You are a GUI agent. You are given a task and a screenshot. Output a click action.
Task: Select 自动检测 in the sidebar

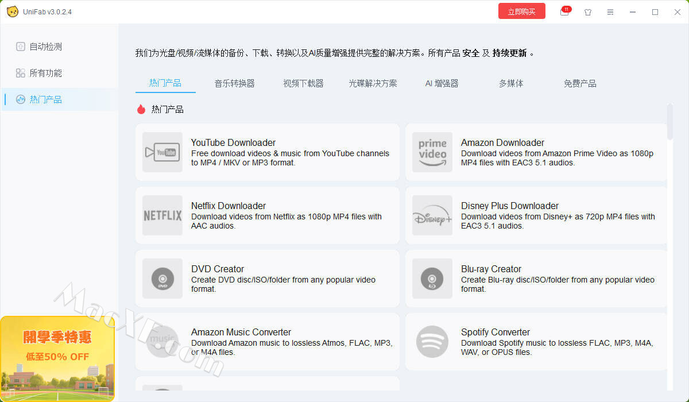[x=60, y=47]
